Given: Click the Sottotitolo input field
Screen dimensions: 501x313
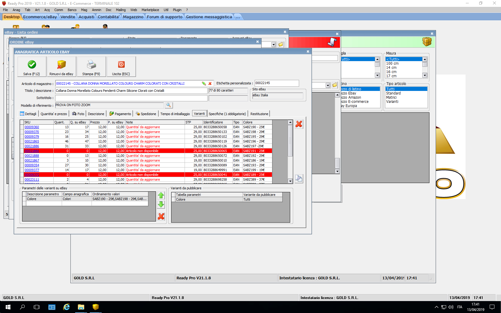Looking at the screenshot, I should point(131,98).
